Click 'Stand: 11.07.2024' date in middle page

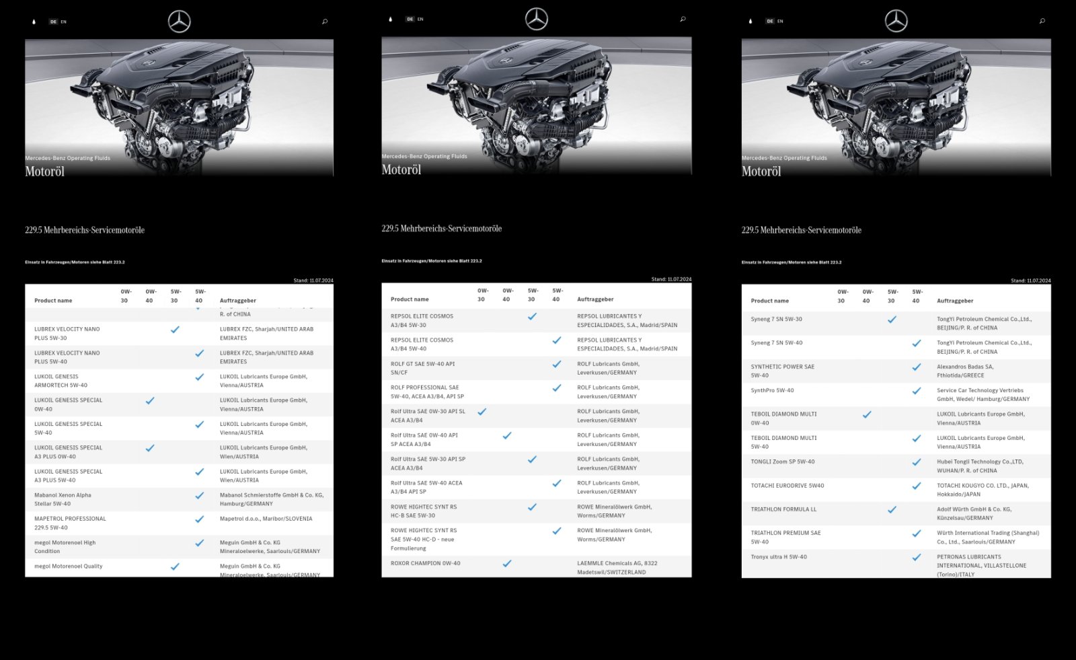point(671,279)
